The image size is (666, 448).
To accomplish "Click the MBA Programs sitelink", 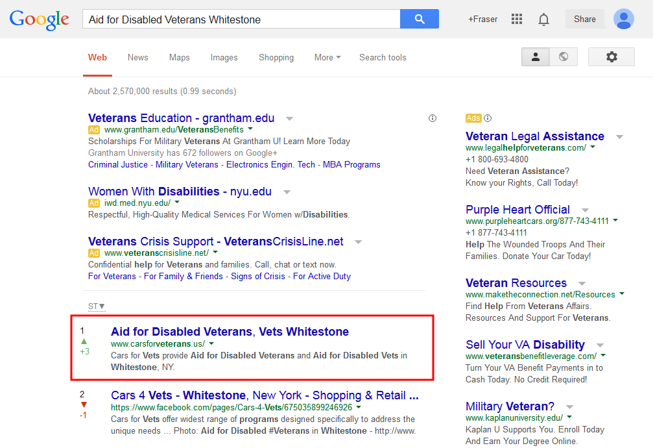I will pos(351,165).
